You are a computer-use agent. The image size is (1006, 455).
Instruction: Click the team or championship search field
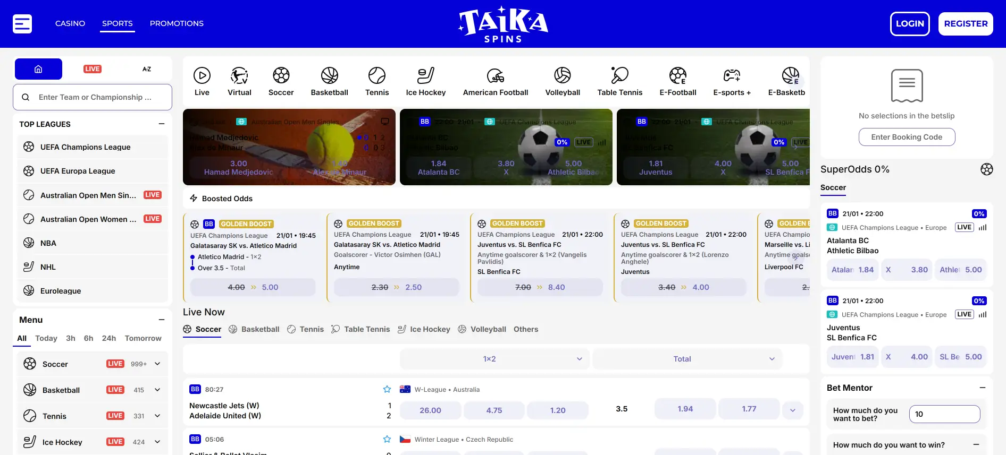[93, 97]
